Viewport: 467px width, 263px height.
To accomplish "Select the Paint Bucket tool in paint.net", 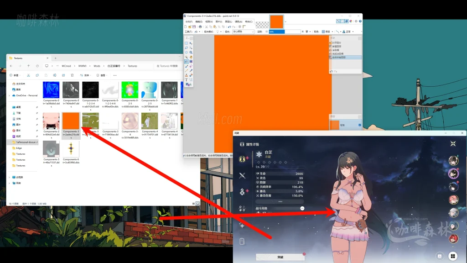I will [x=187, y=62].
